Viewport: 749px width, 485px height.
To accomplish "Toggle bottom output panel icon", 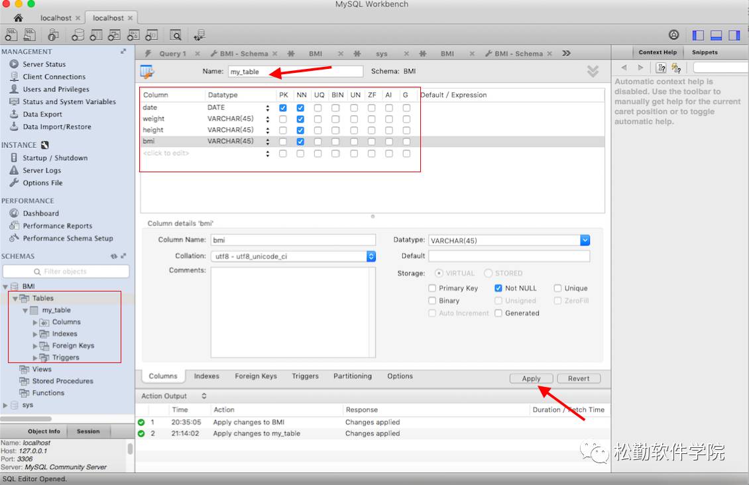I will tap(716, 35).
